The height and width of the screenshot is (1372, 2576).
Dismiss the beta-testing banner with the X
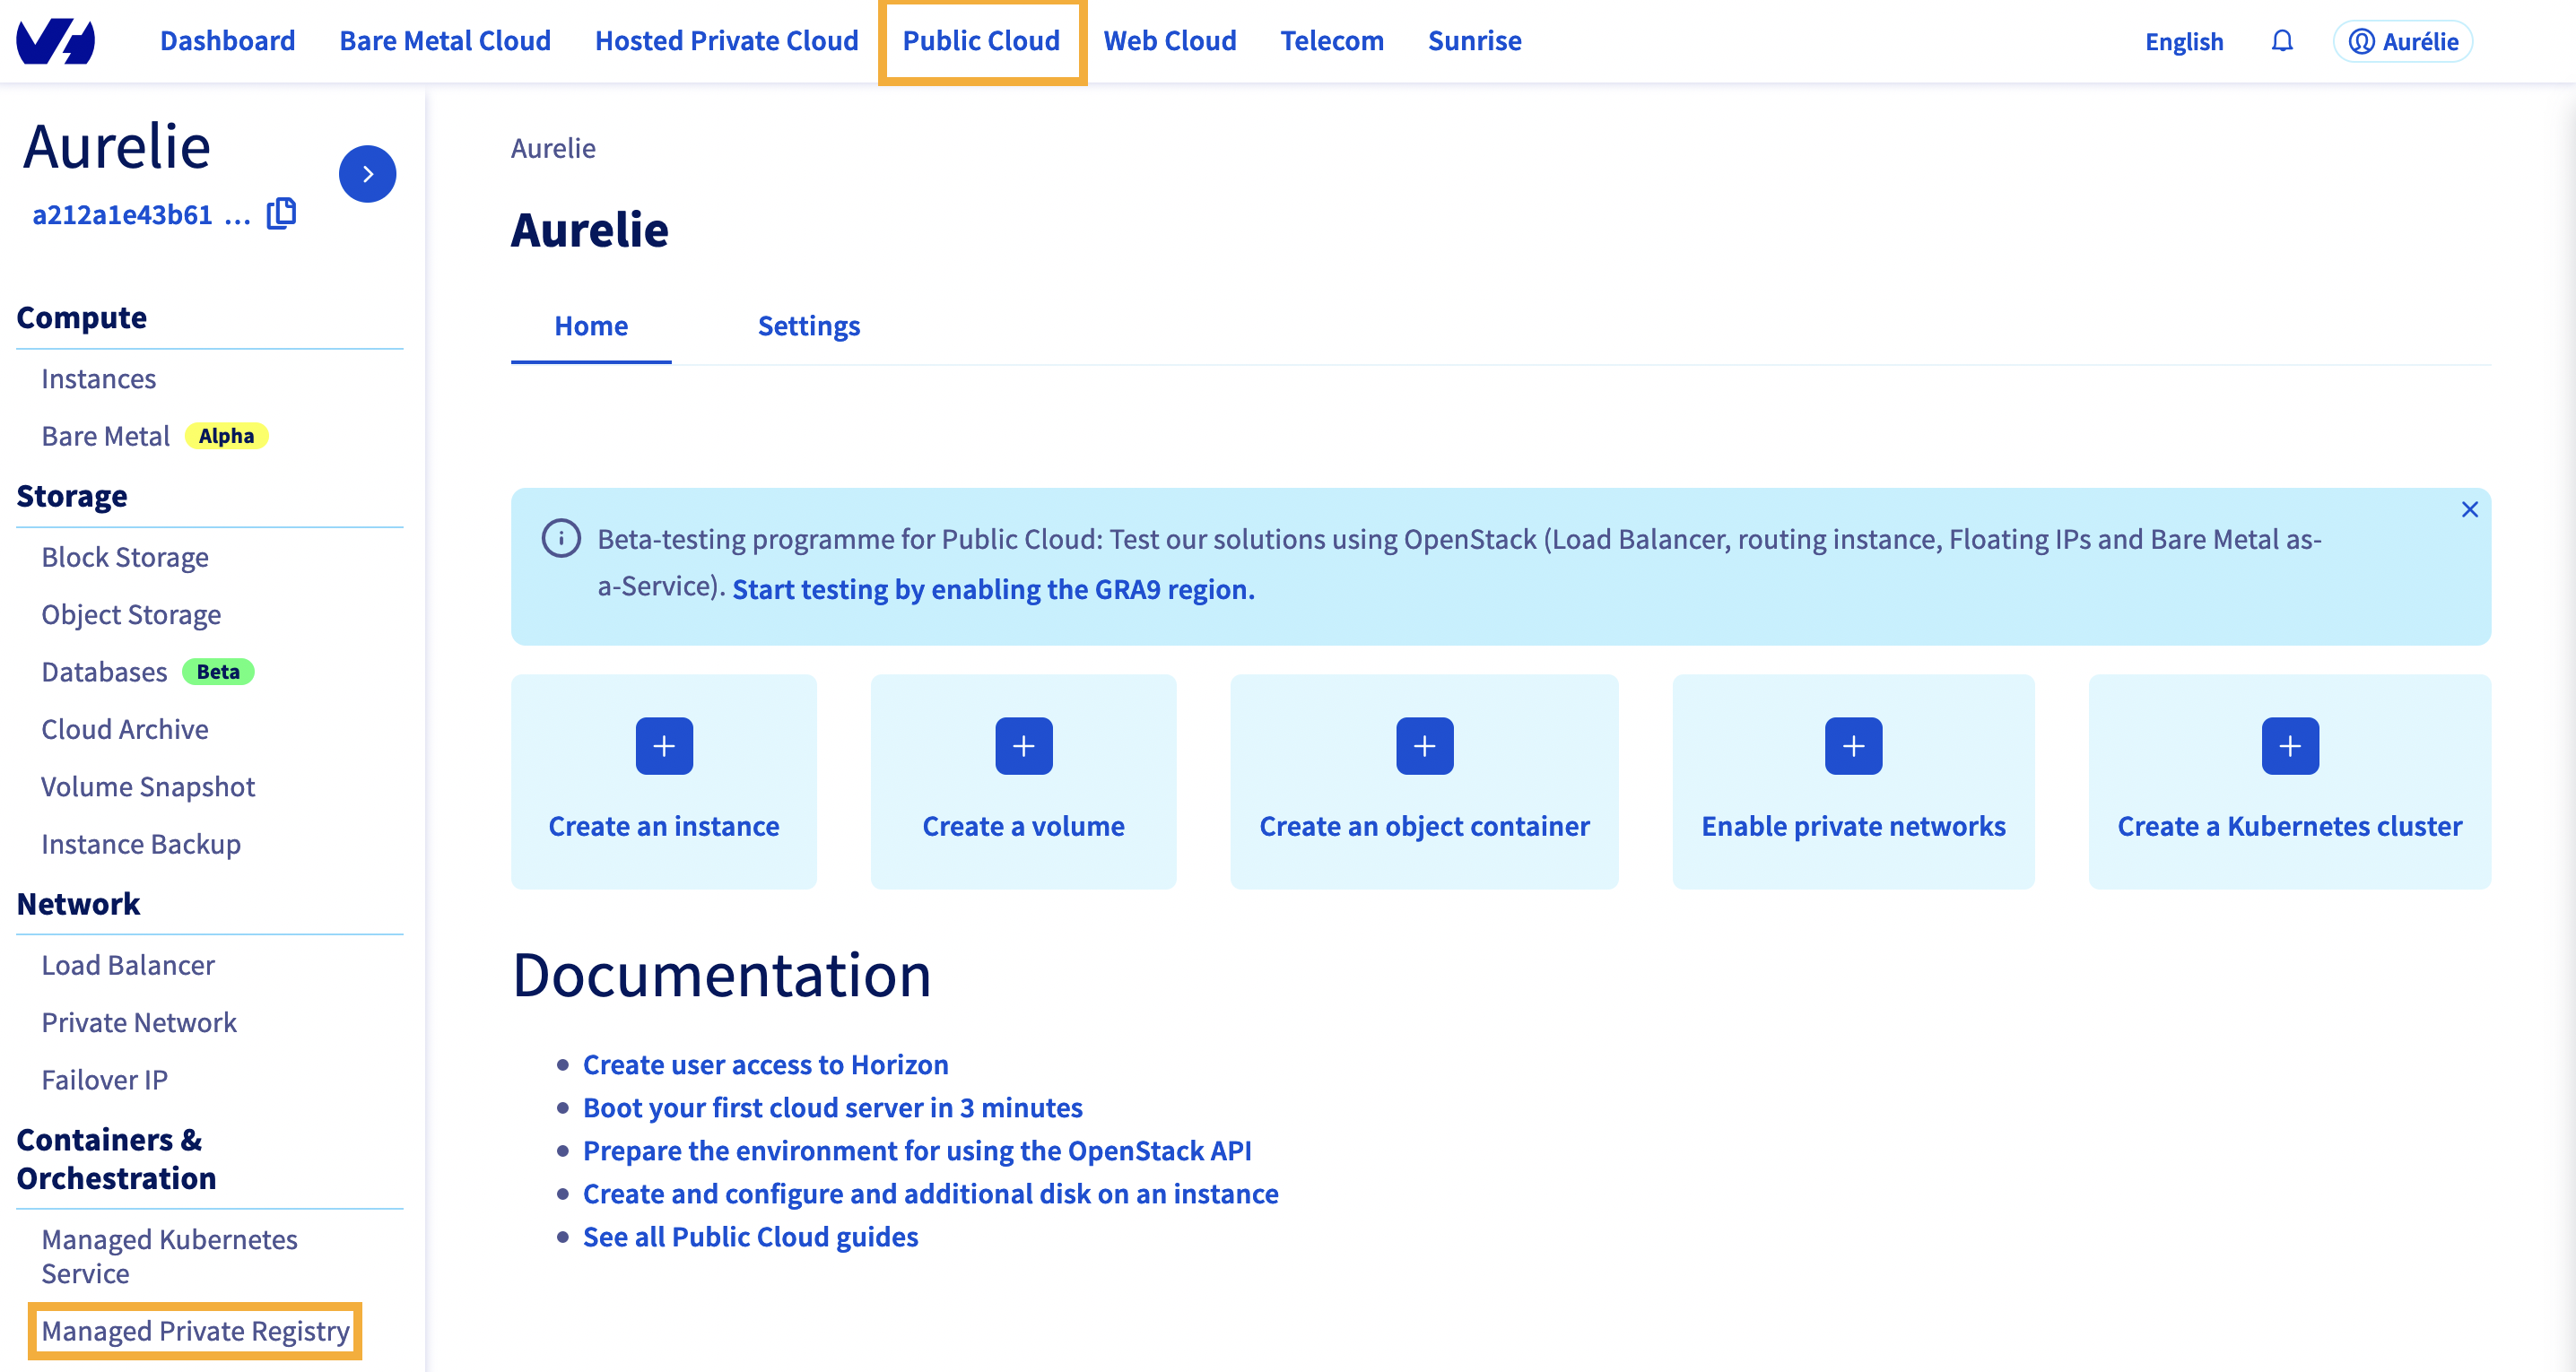pyautogui.click(x=2469, y=510)
